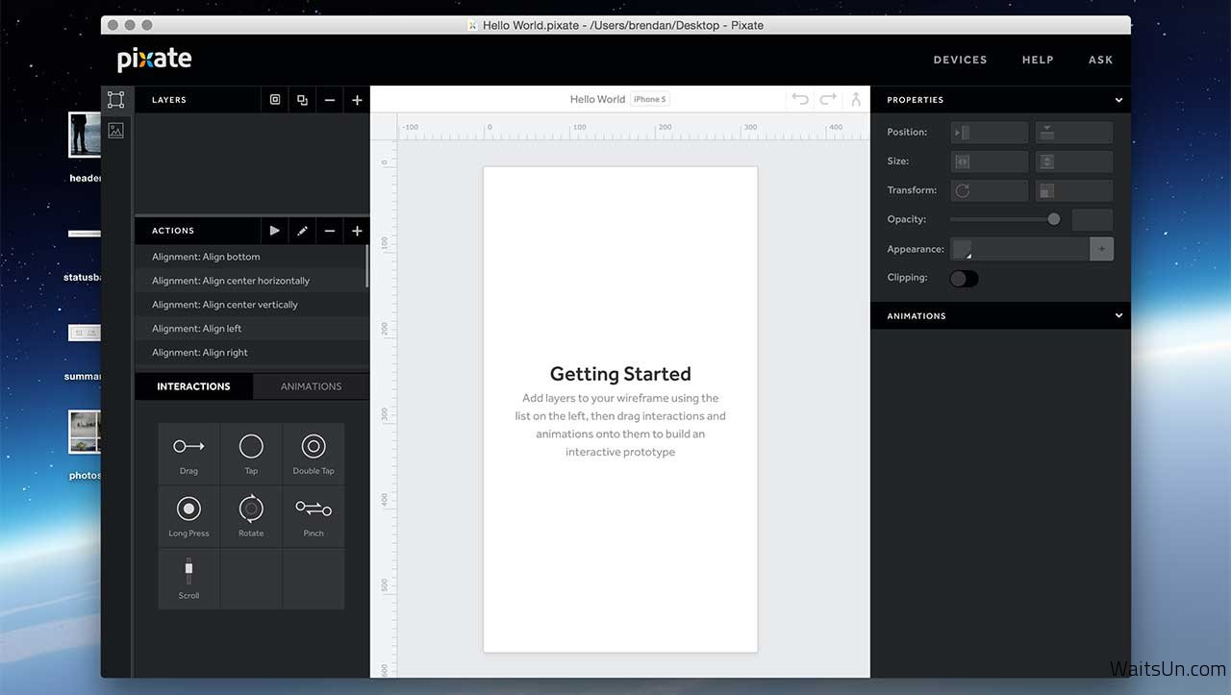Image resolution: width=1231 pixels, height=695 pixels.
Task: Select the layers wireframe icon in sidebar
Action: [x=115, y=100]
